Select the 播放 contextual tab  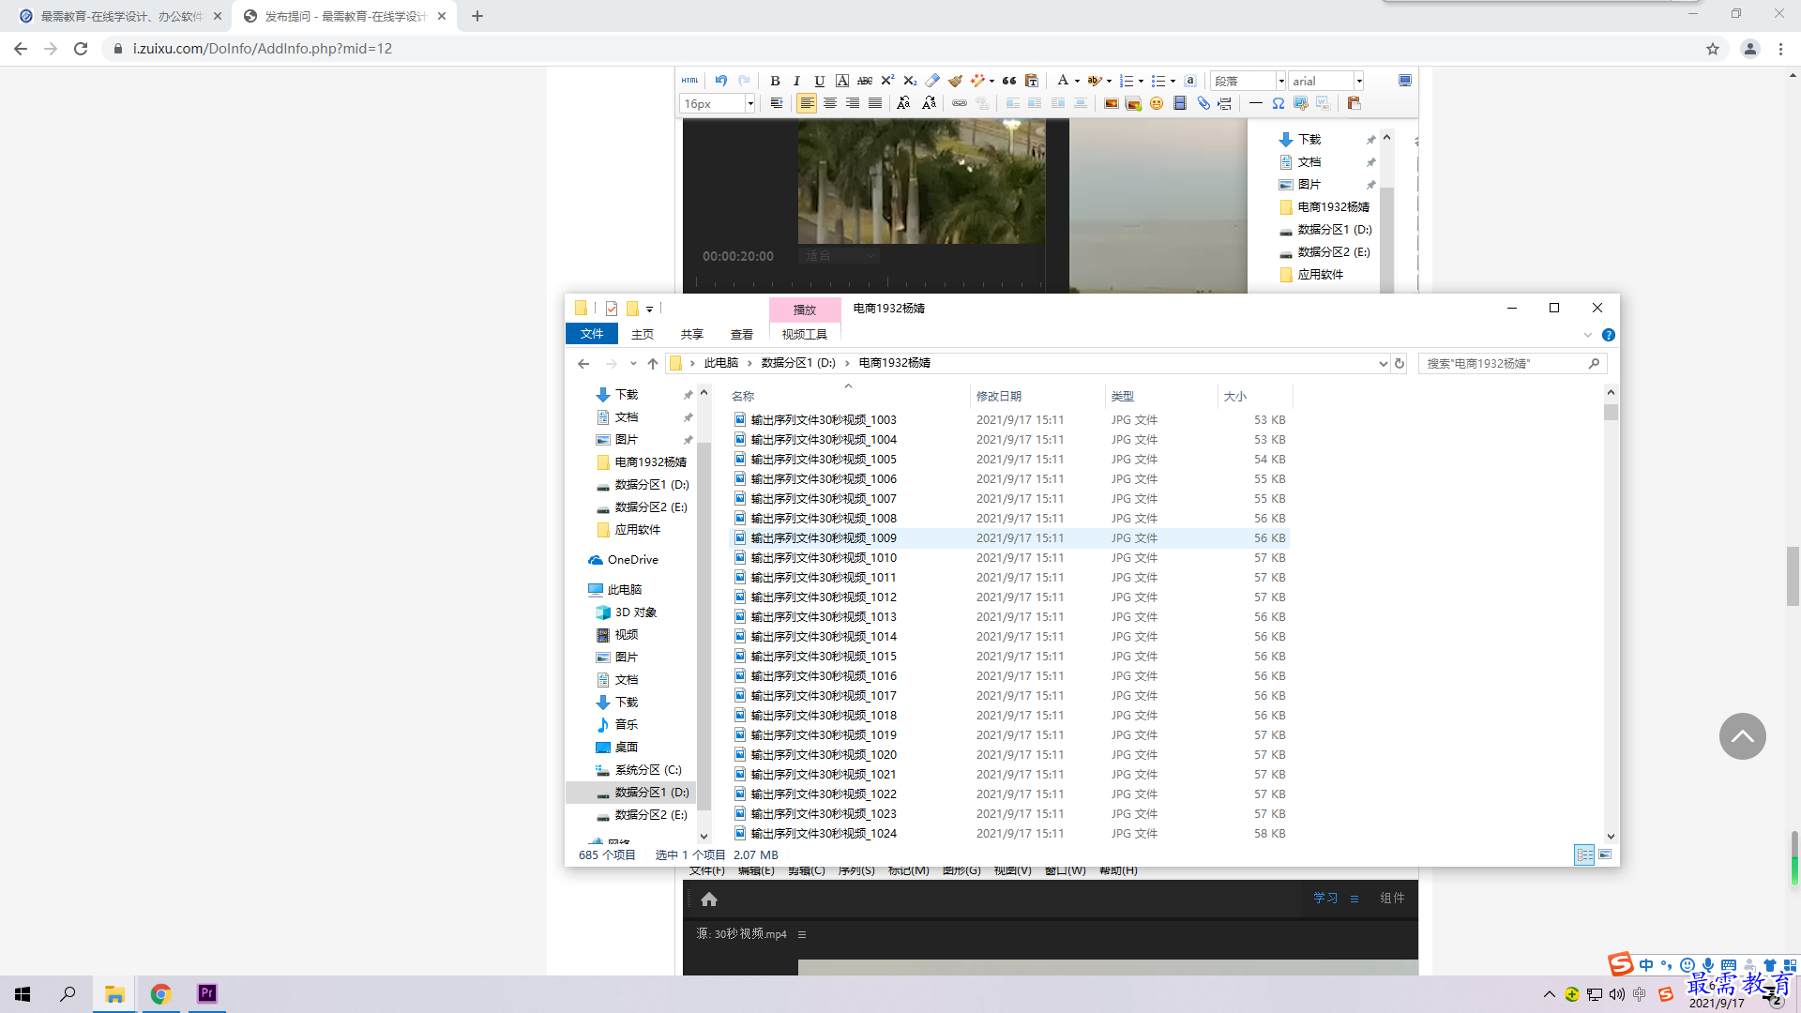point(805,310)
